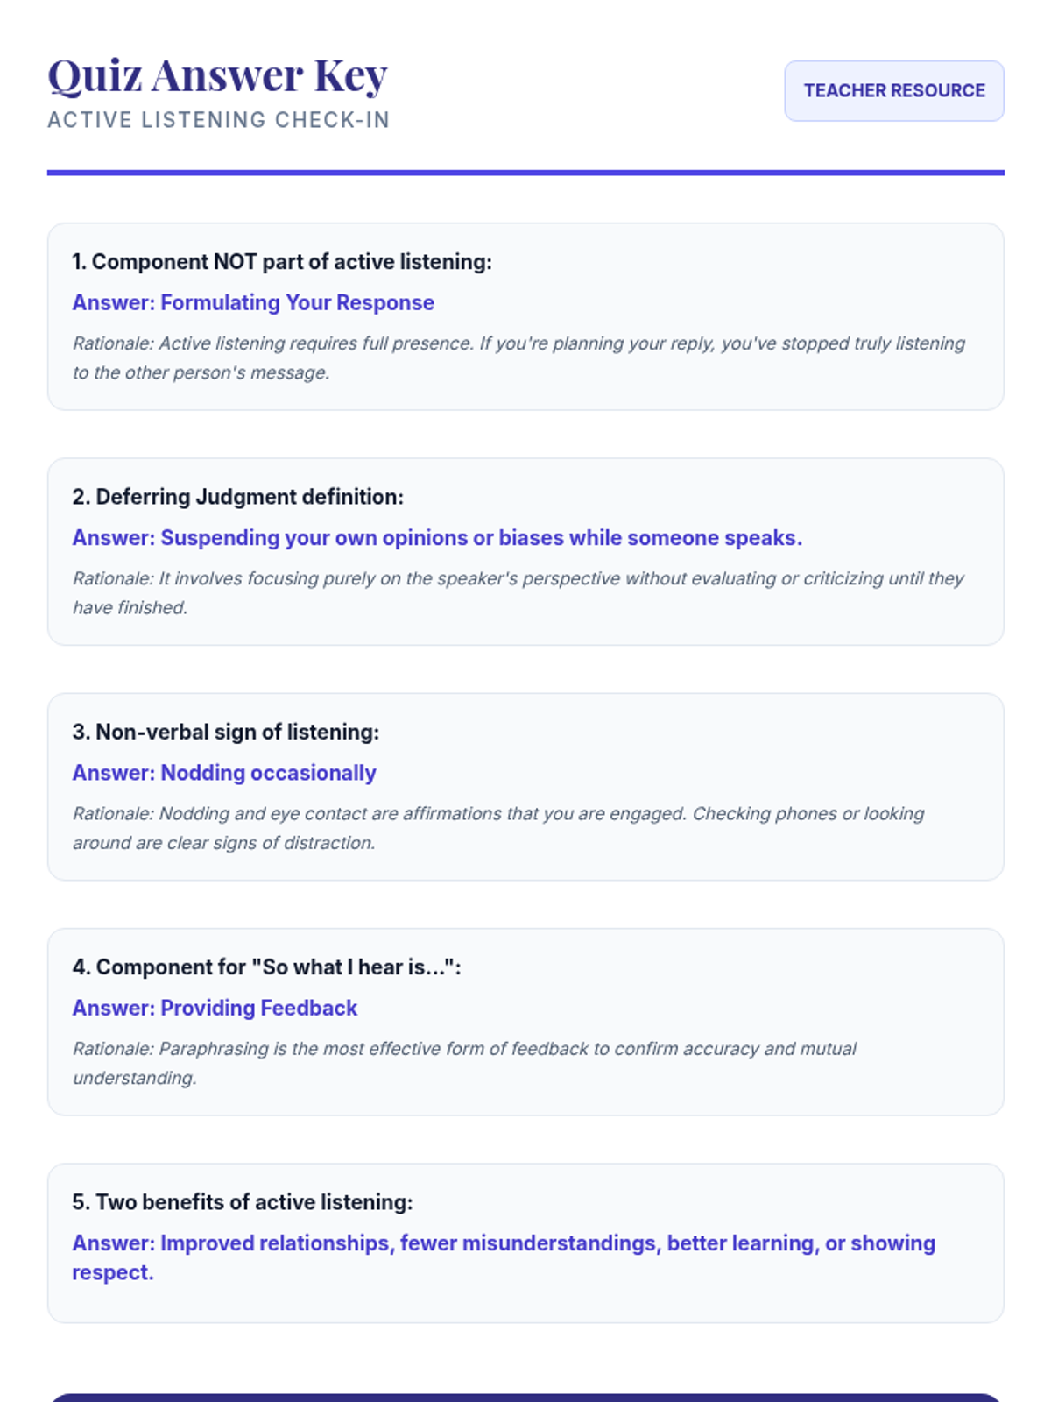This screenshot has height=1402, width=1051.
Task: Click the rationale about full presence
Action: point(518,358)
